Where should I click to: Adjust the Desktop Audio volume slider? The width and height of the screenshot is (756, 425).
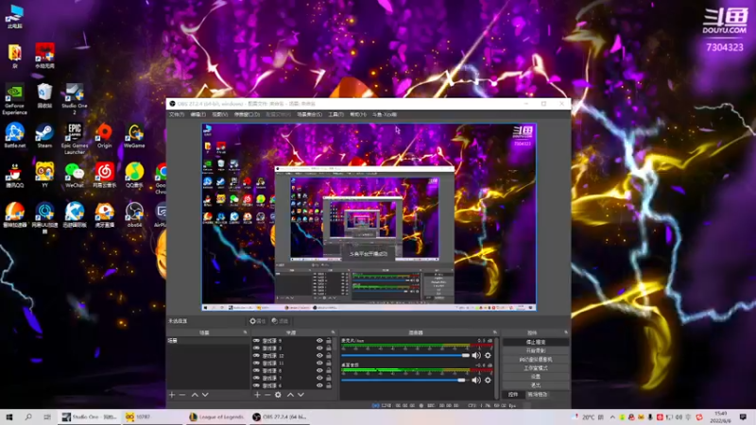point(405,381)
